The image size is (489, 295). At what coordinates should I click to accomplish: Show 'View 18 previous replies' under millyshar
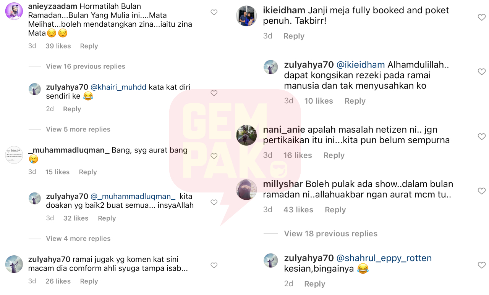[x=330, y=234]
